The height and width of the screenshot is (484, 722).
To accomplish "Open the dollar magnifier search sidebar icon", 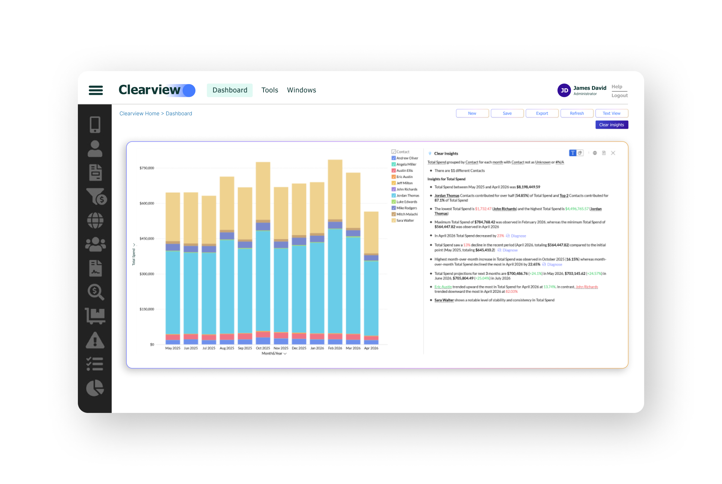I will (x=96, y=292).
